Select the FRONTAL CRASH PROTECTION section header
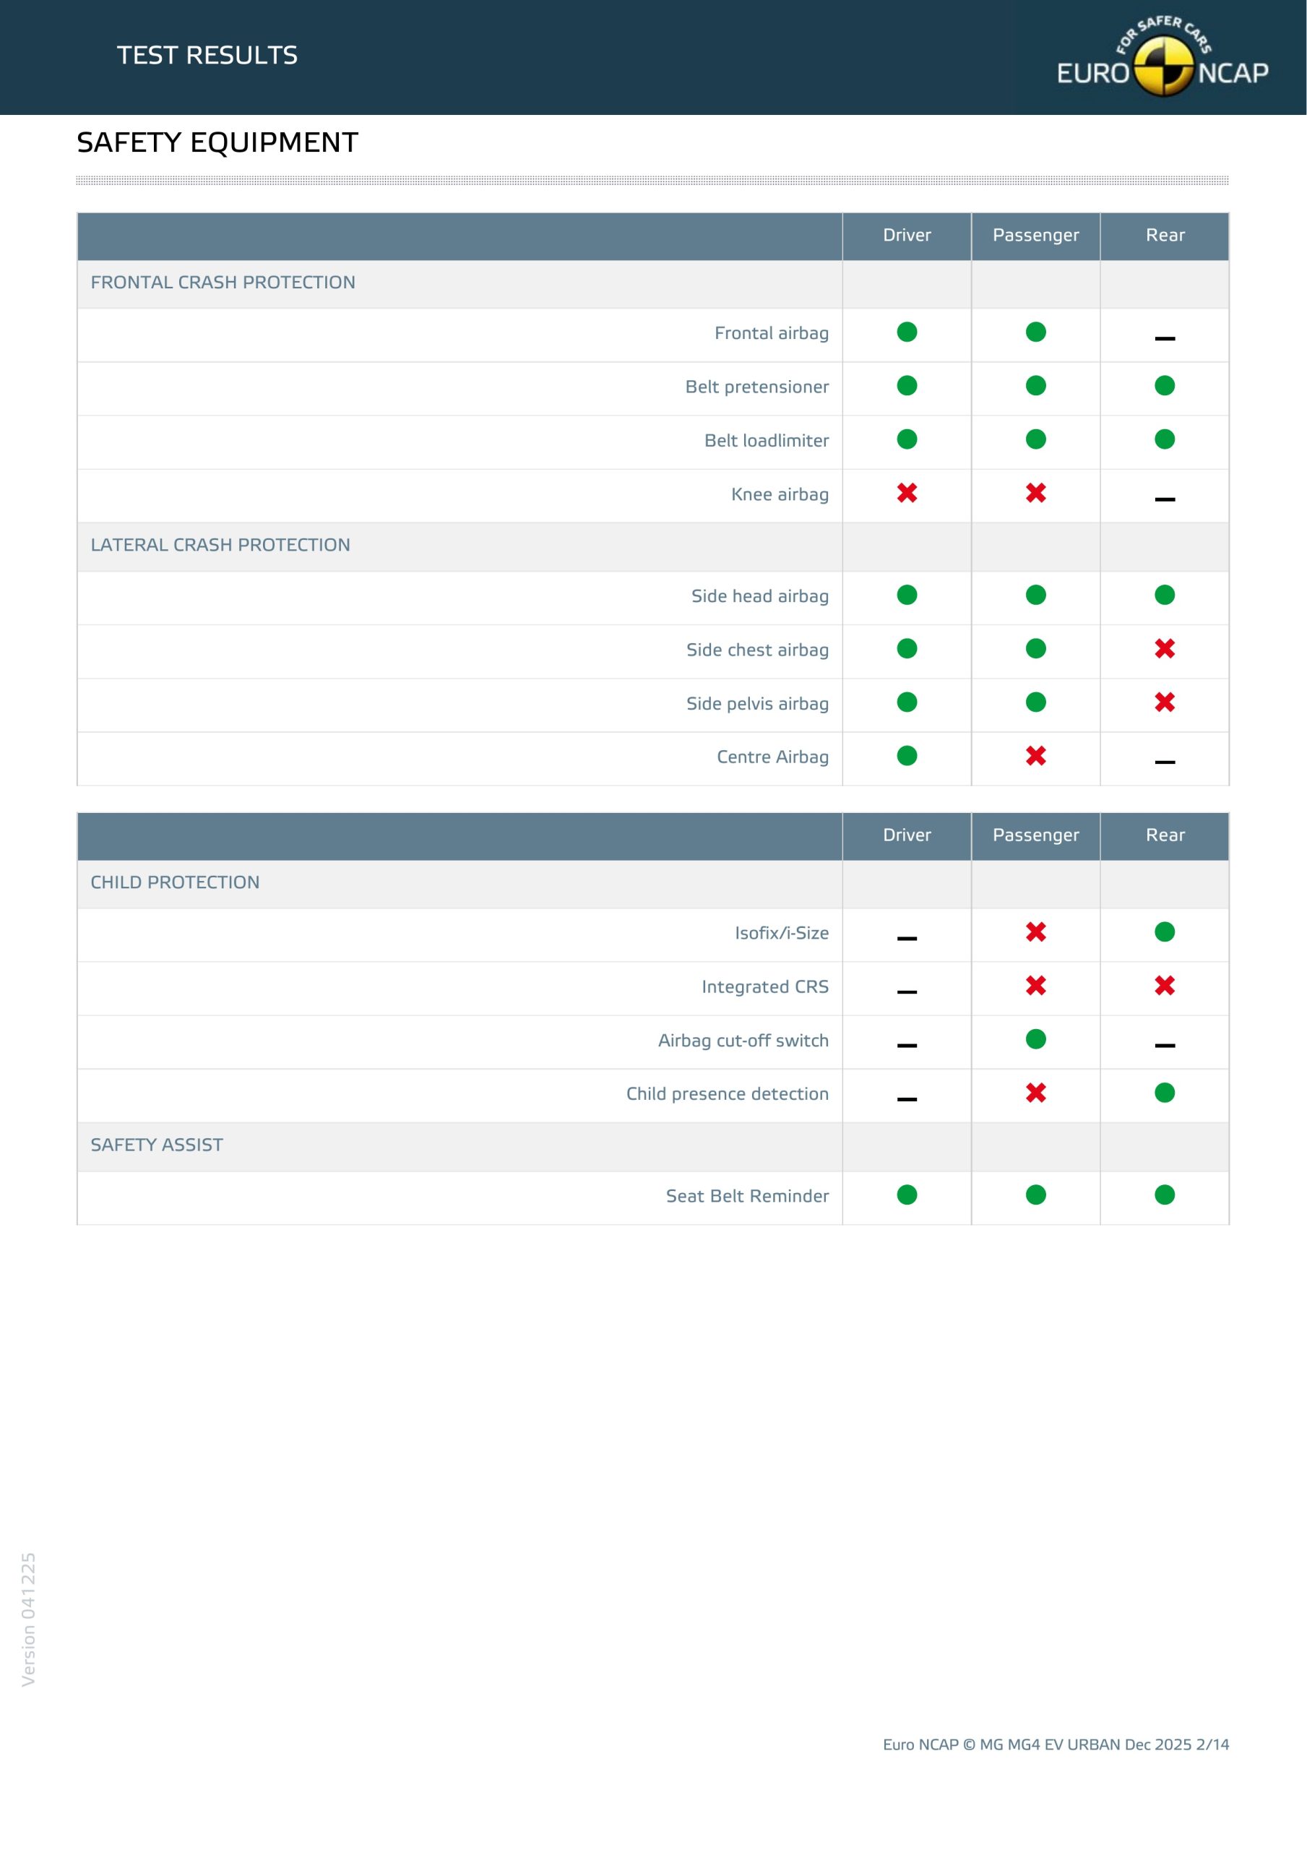This screenshot has height=1850, width=1307. click(223, 283)
